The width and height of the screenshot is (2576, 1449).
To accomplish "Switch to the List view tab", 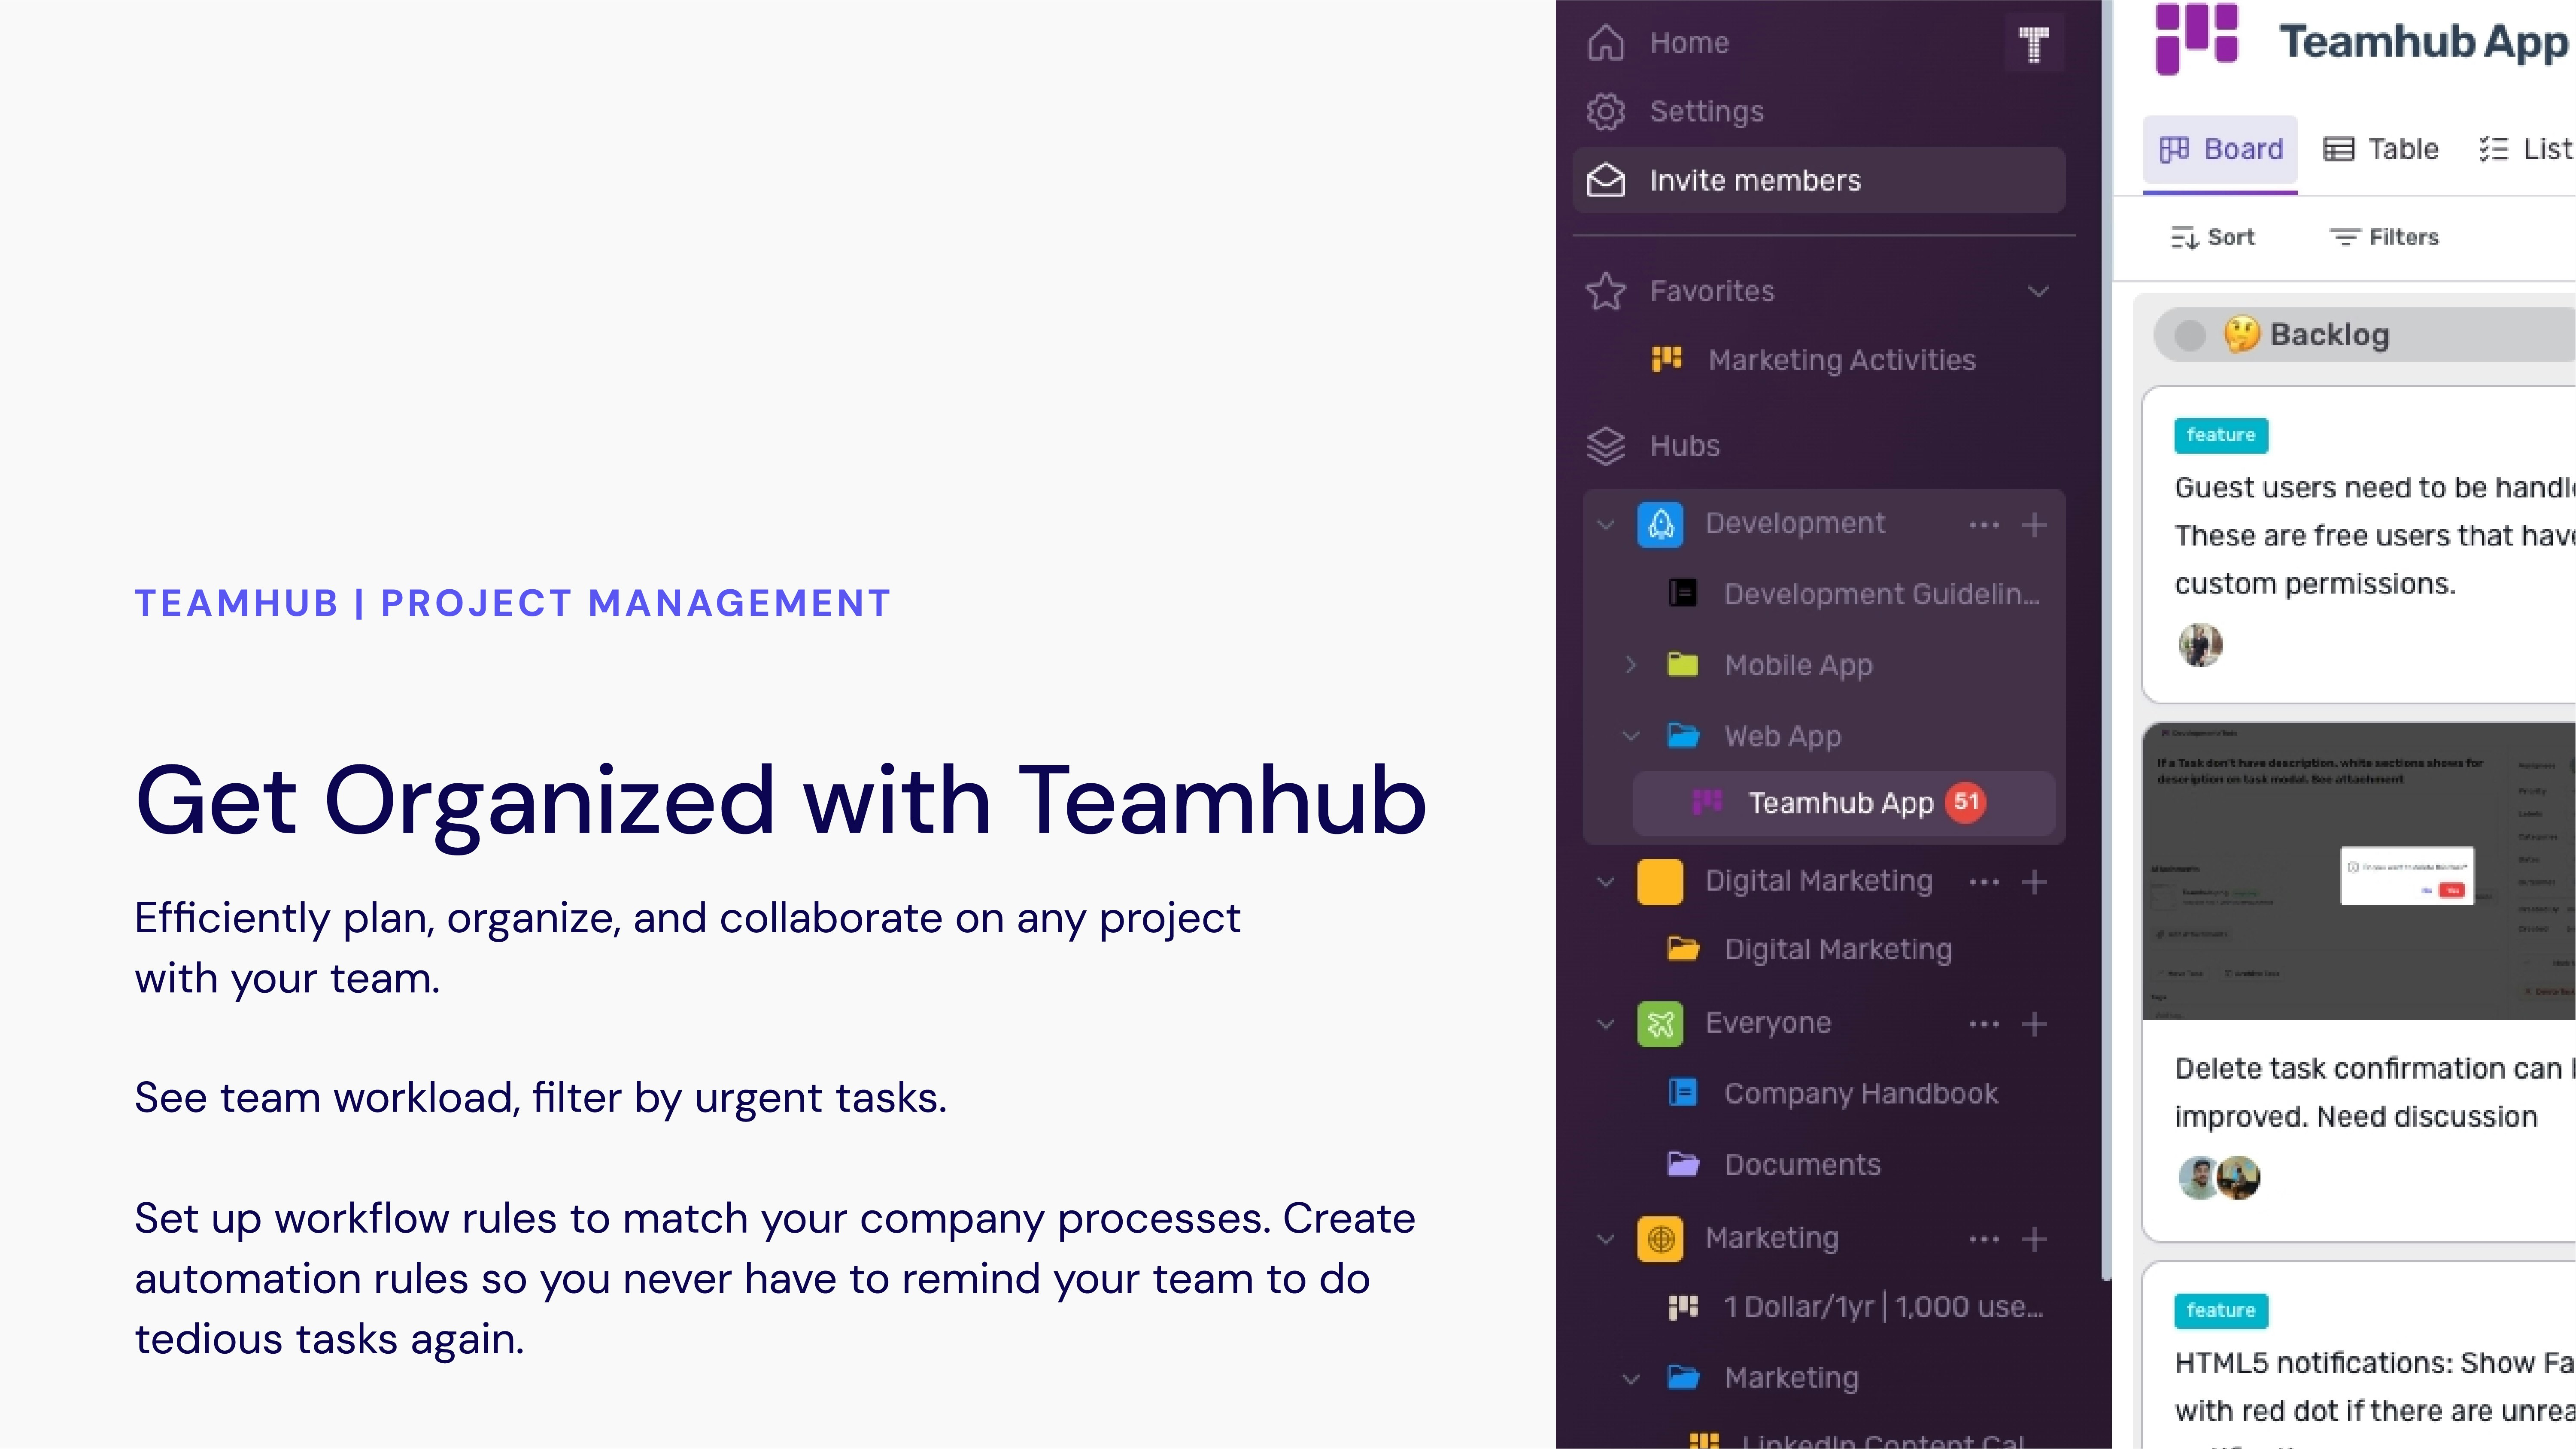I will pyautogui.click(x=2526, y=150).
